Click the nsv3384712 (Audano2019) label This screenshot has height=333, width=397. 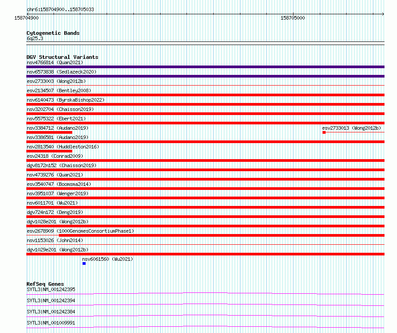[x=58, y=128]
